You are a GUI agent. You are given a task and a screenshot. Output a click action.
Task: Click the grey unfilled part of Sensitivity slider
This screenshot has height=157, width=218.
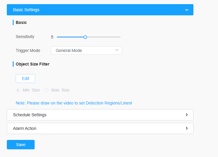(x=104, y=37)
